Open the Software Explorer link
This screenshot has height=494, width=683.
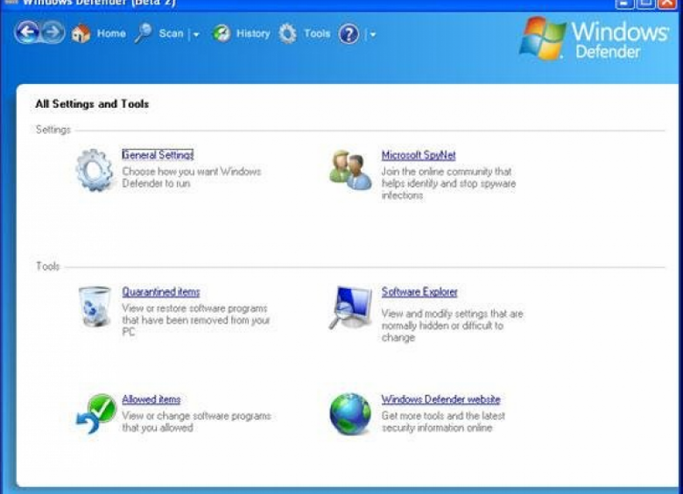(x=419, y=292)
